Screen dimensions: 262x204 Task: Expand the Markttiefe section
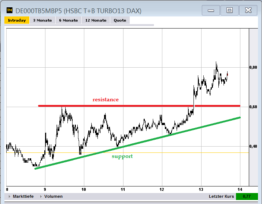point(21,196)
